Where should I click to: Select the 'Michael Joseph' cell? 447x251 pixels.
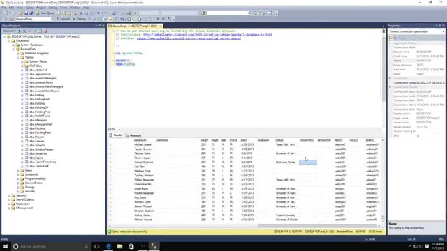[143, 144]
